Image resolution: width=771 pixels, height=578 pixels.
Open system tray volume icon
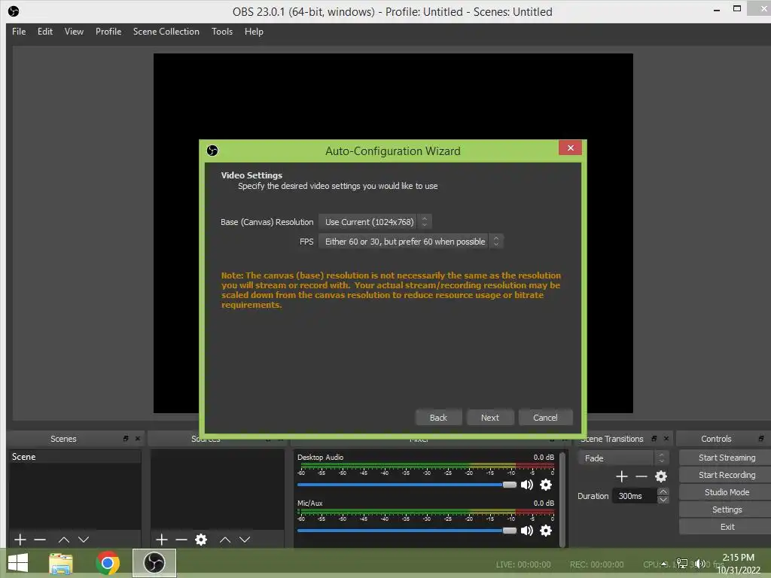tap(700, 564)
